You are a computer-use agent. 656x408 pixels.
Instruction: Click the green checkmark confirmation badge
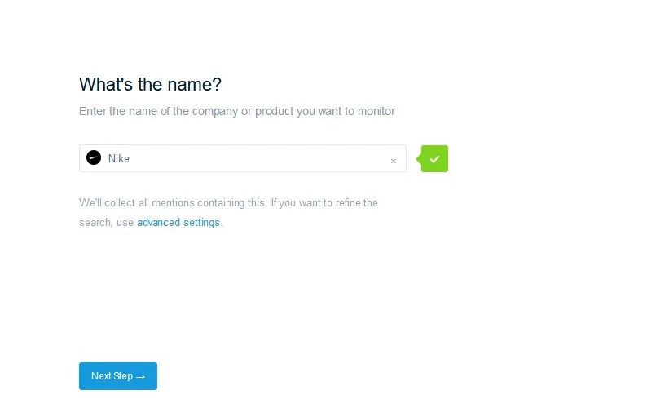pyautogui.click(x=433, y=159)
